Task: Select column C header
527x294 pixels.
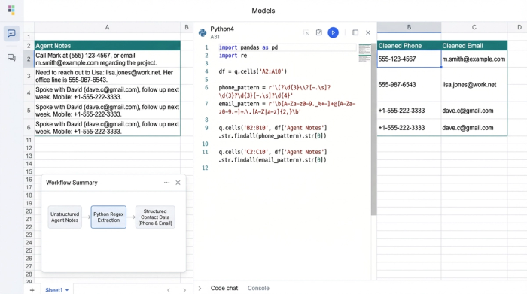Action: click(474, 27)
